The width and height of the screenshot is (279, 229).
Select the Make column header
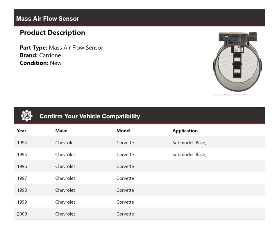61,131
